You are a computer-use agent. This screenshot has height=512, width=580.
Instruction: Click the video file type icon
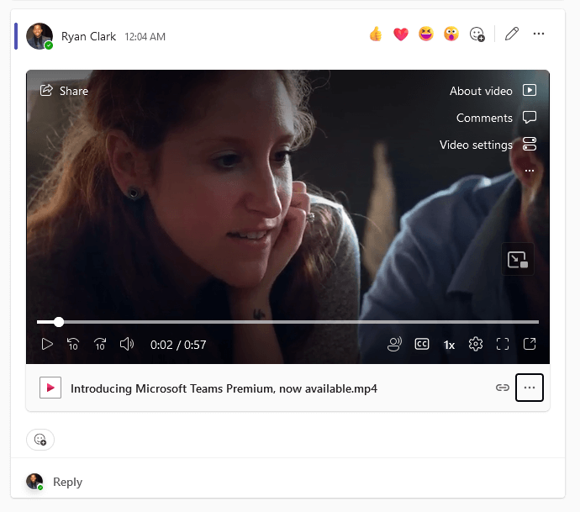coord(50,388)
